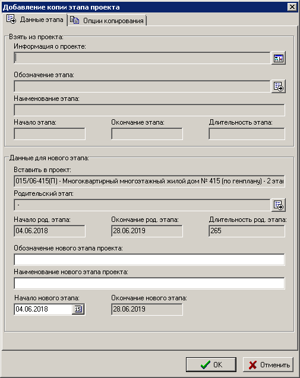The width and height of the screenshot is (300, 378).
Task: Click Длительность род. этапа field showing 265
Action: click(247, 231)
